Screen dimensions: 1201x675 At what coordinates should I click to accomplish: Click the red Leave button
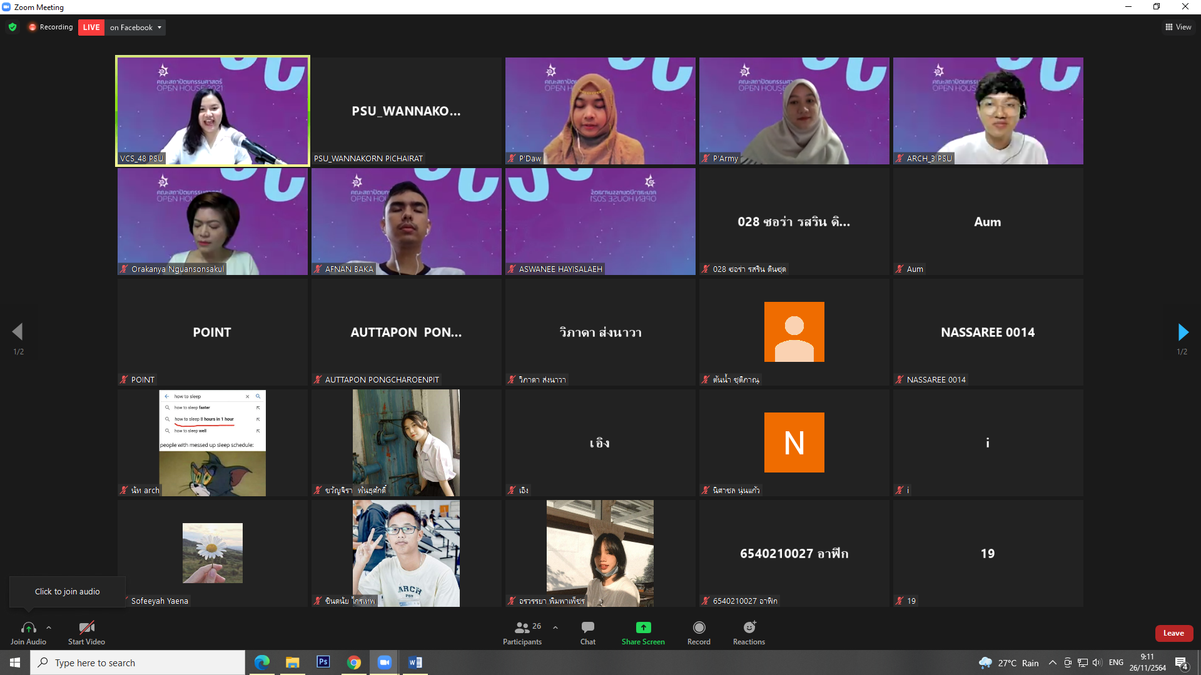tap(1173, 633)
